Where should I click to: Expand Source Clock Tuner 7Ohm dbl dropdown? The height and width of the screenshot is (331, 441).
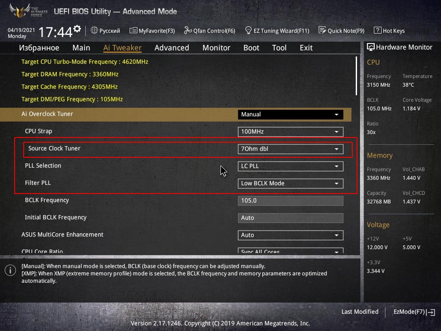(x=291, y=149)
